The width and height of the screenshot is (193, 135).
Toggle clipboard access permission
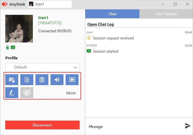42,80
